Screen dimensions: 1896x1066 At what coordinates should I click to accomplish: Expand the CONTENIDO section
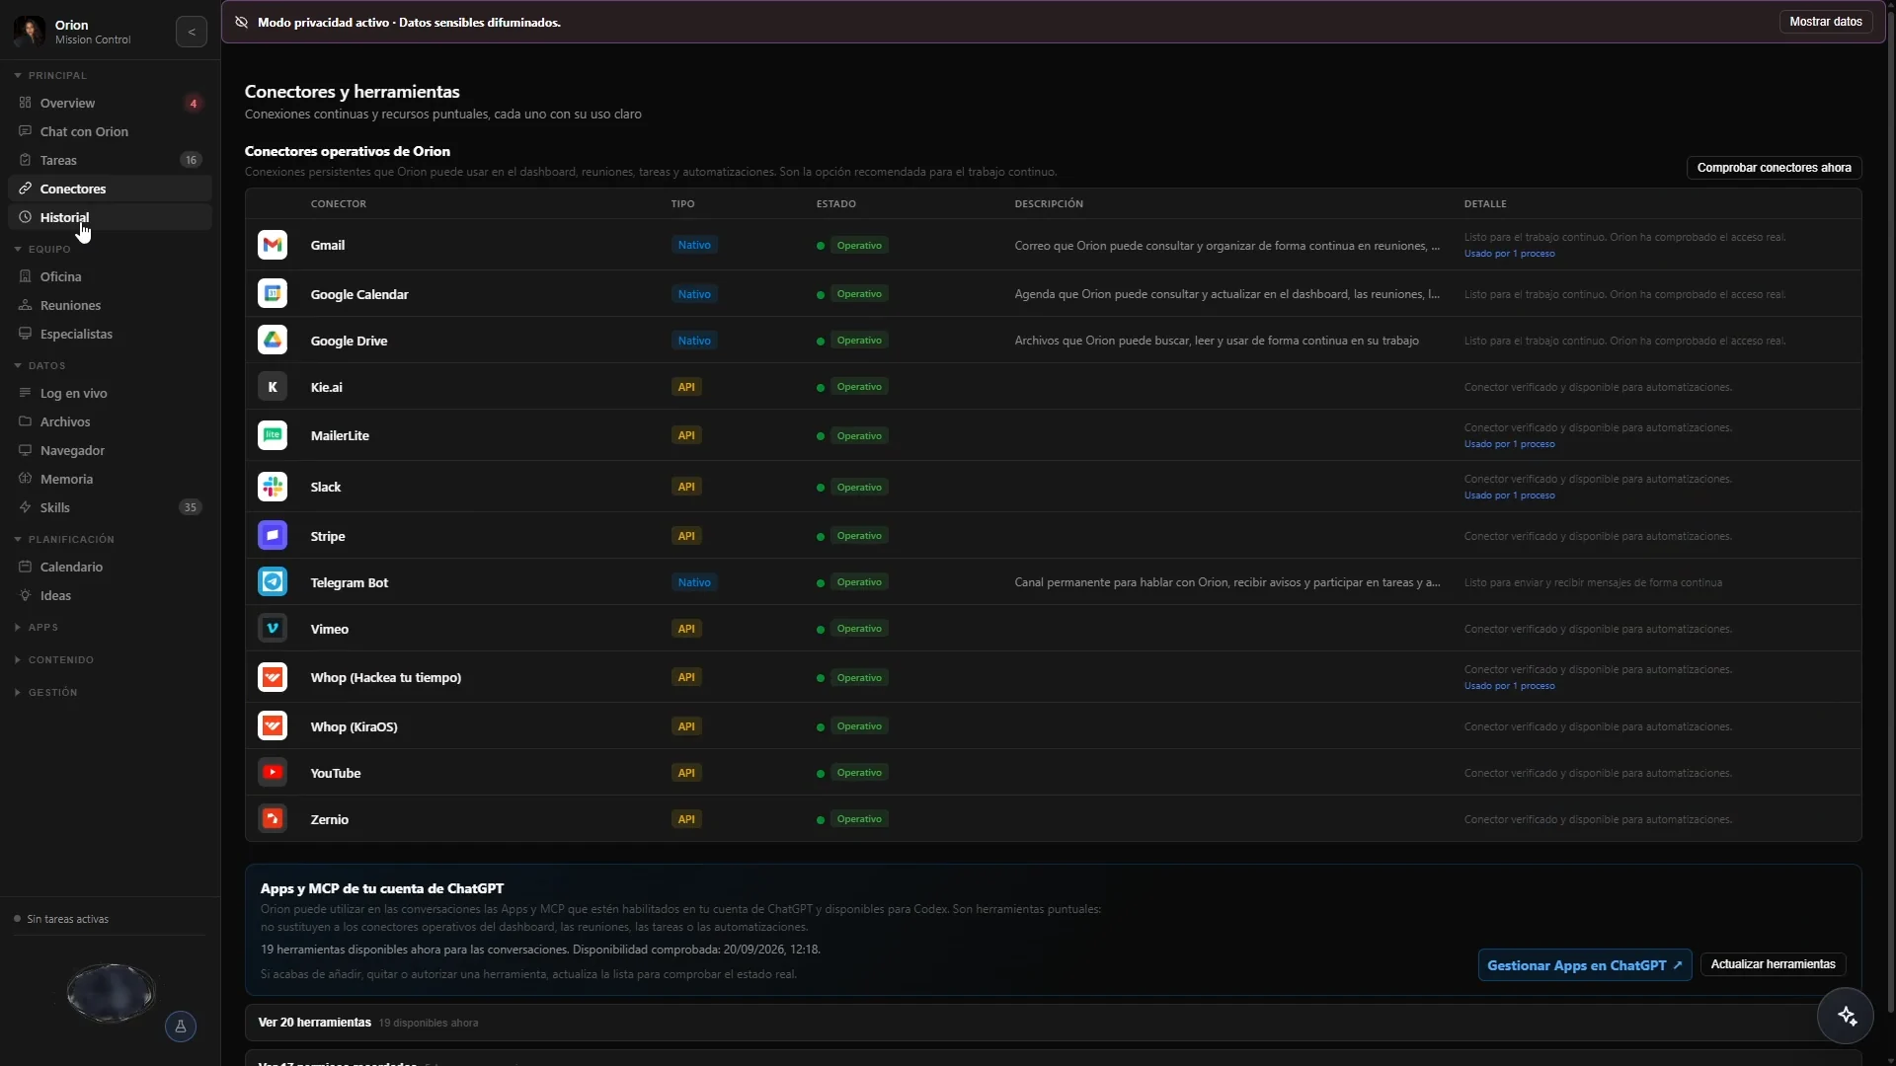tap(54, 659)
